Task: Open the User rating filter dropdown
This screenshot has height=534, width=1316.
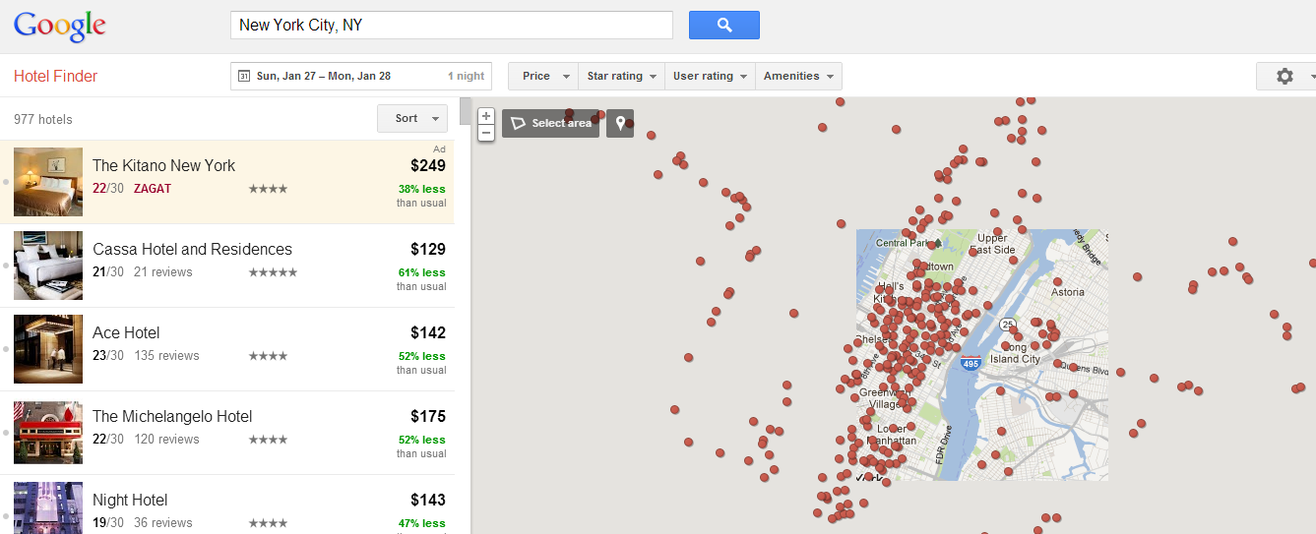Action: tap(710, 76)
